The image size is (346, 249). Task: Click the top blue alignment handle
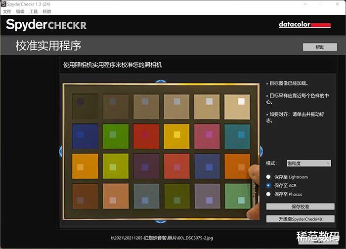pyautogui.click(x=161, y=82)
